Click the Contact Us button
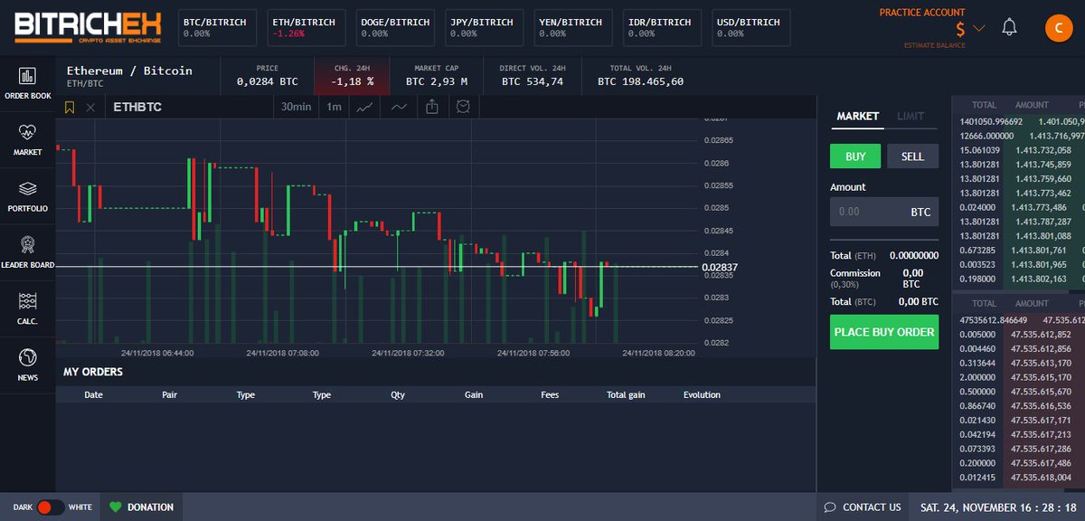1085x521 pixels. coord(863,507)
